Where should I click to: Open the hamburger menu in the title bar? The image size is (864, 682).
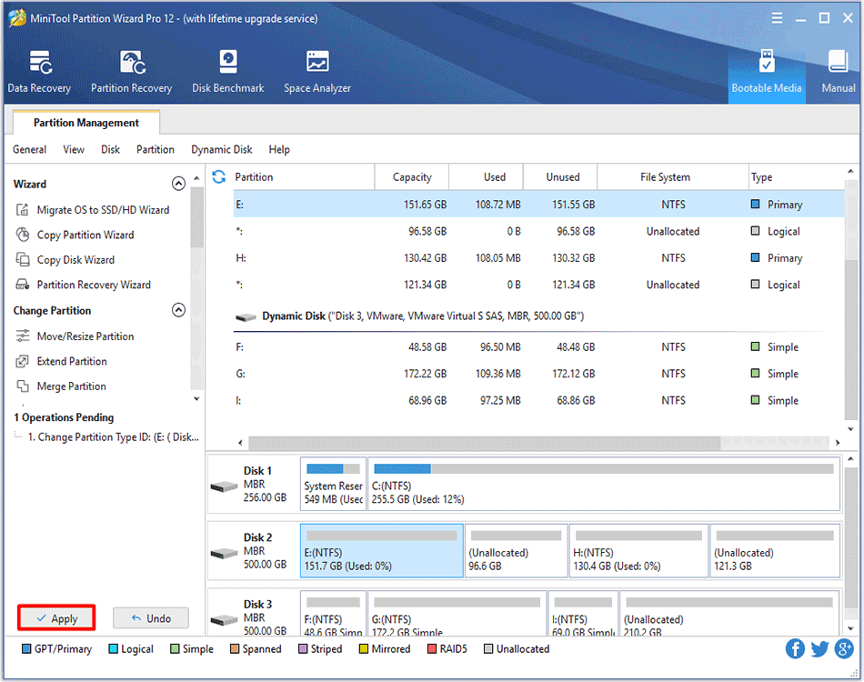click(x=777, y=18)
